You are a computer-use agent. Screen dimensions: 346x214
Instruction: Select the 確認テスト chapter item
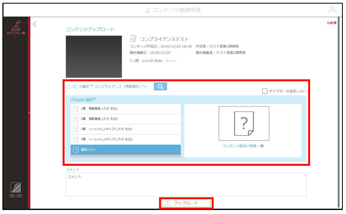[x=126, y=149]
